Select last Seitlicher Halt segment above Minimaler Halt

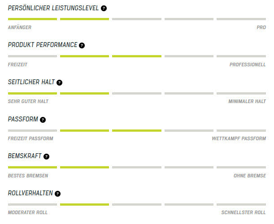click(241, 93)
